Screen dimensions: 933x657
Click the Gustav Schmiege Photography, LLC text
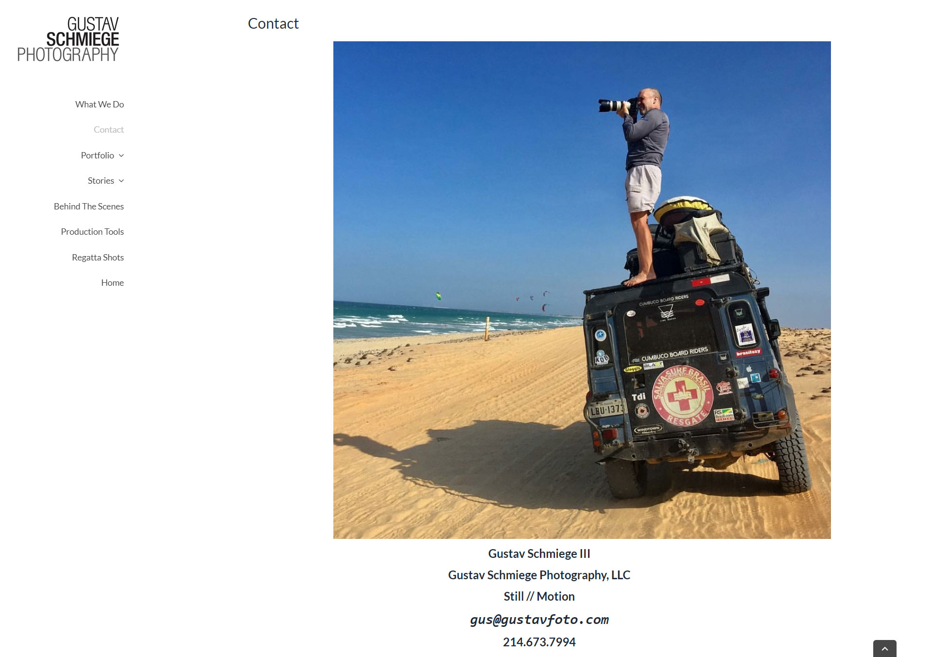pos(539,575)
